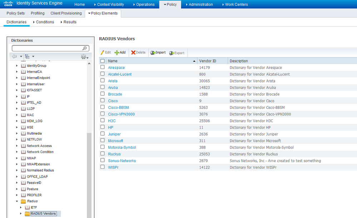Check the Juniper row checkbox
Viewport: 357px width, 218px height.
pos(103,133)
